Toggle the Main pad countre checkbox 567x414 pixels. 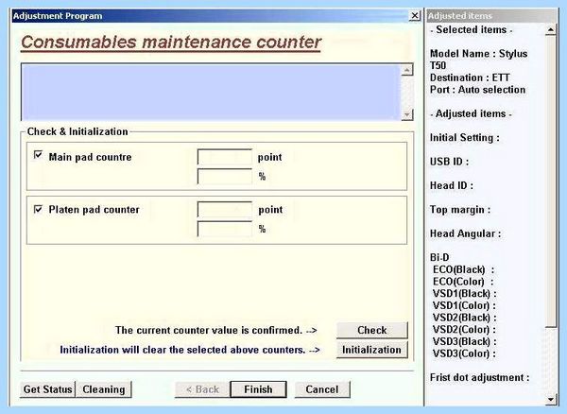tap(38, 155)
